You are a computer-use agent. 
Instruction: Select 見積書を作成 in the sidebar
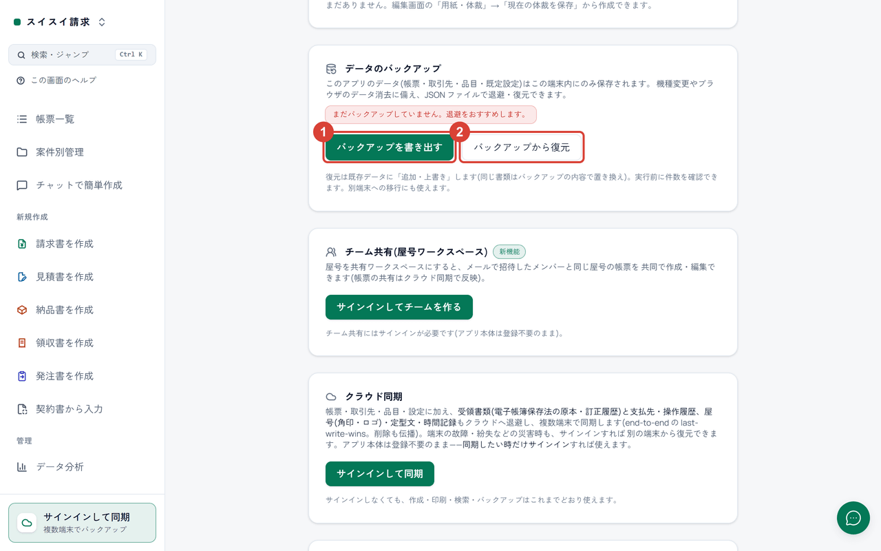point(83,277)
